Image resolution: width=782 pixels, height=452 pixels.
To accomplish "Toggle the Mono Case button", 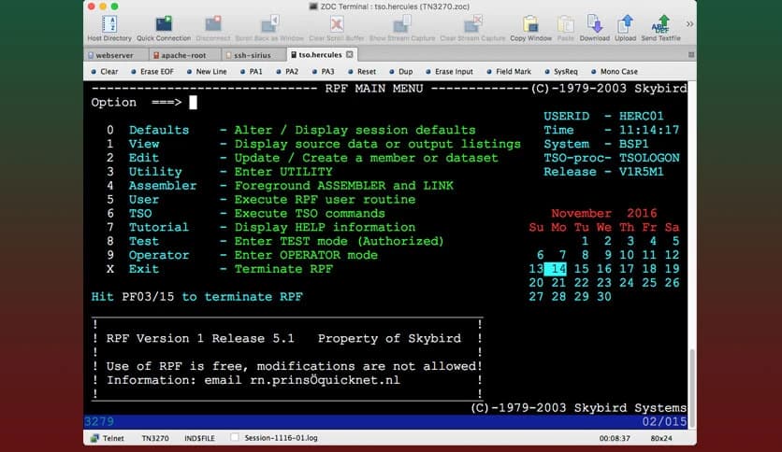I will [x=615, y=72].
